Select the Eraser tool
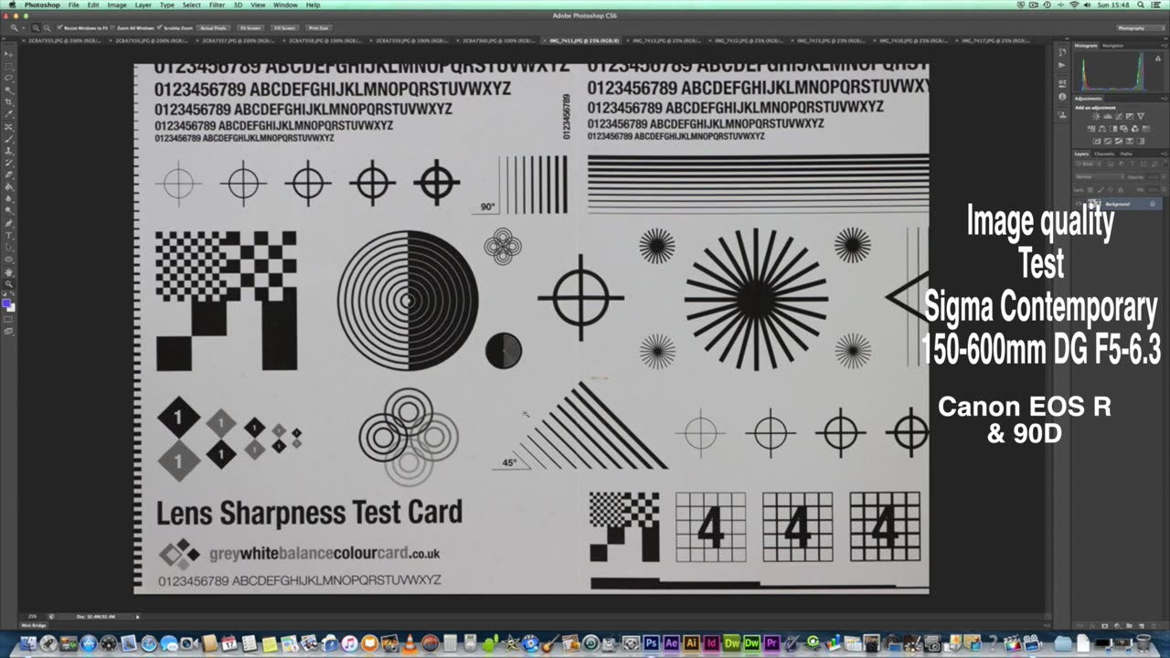 (8, 174)
